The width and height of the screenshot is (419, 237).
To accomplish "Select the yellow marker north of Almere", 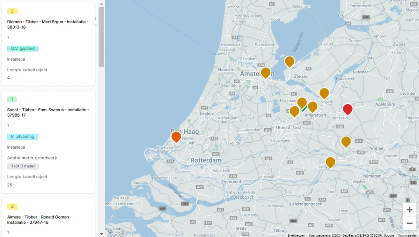I will (289, 62).
